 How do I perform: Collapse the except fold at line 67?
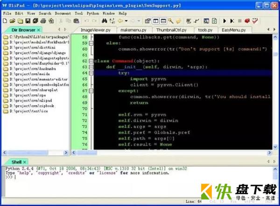point(91,91)
